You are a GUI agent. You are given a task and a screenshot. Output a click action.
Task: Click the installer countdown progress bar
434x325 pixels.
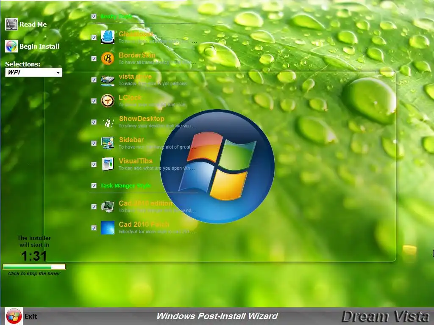coord(34,267)
